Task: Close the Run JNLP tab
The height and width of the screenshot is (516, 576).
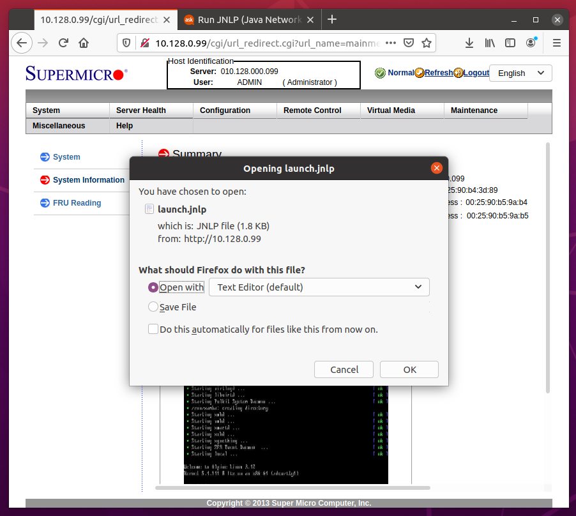Action: 310,20
